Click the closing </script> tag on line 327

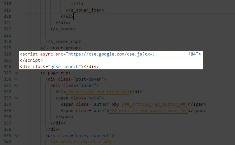click(x=31, y=60)
